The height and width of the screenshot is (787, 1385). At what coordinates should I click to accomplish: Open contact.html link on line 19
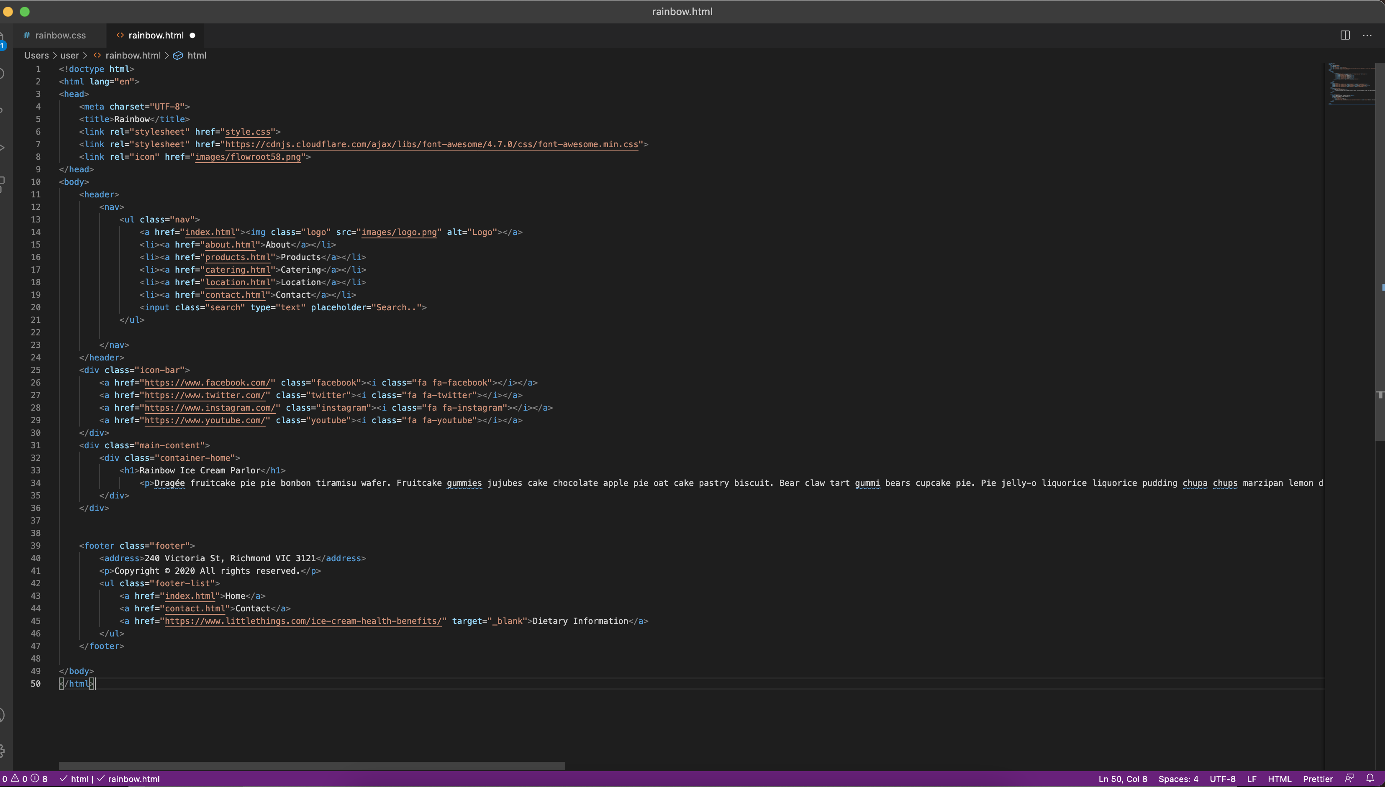pyautogui.click(x=235, y=294)
